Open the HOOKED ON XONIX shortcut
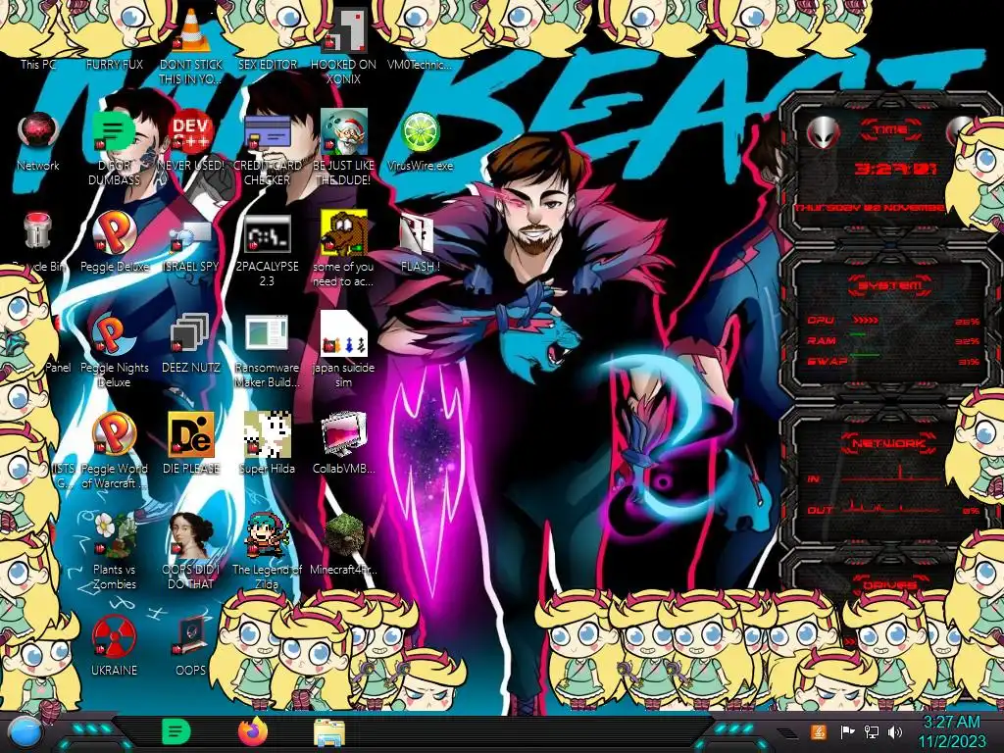The height and width of the screenshot is (753, 1004). pos(344,30)
